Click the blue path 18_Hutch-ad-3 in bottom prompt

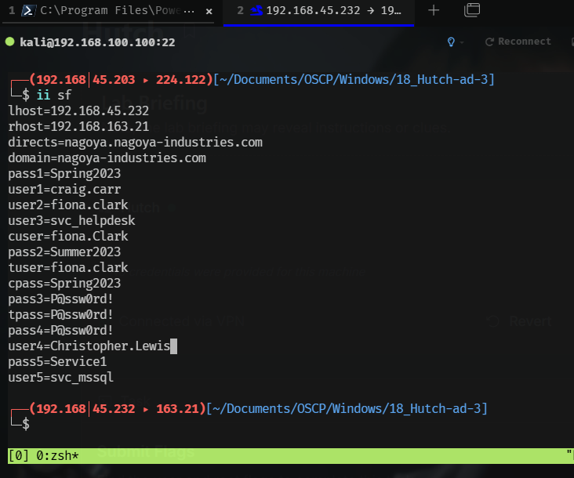[x=438, y=408]
